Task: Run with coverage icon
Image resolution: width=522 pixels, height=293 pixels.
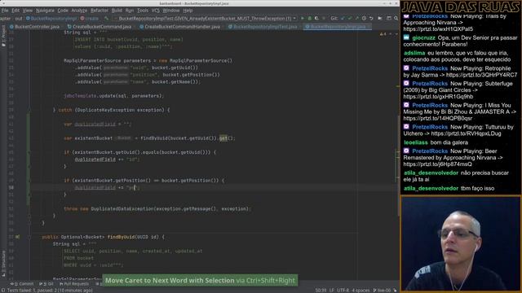Action: pyautogui.click(x=316, y=18)
